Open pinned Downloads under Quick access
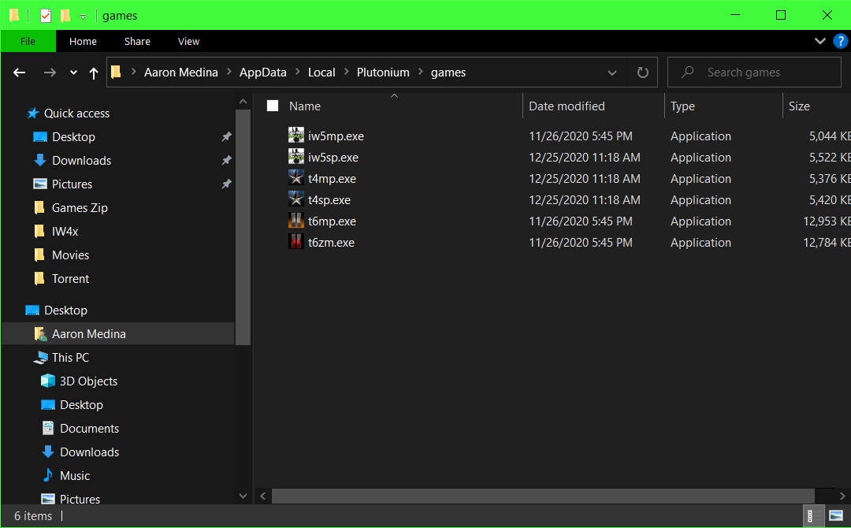The image size is (851, 528). pyautogui.click(x=81, y=160)
